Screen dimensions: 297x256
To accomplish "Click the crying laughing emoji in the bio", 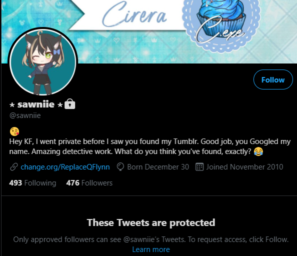I will [258, 151].
